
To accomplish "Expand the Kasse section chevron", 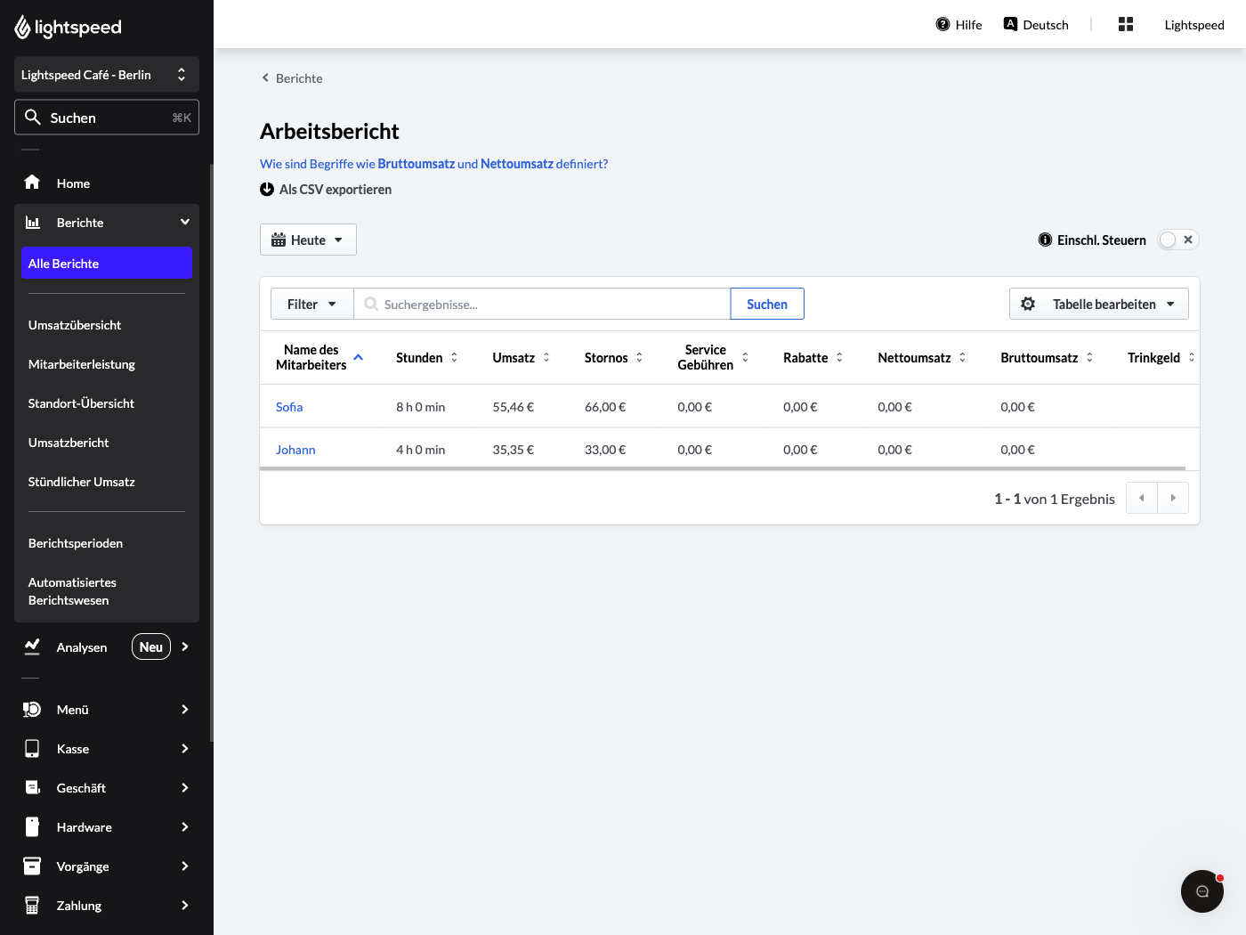I will (x=185, y=749).
